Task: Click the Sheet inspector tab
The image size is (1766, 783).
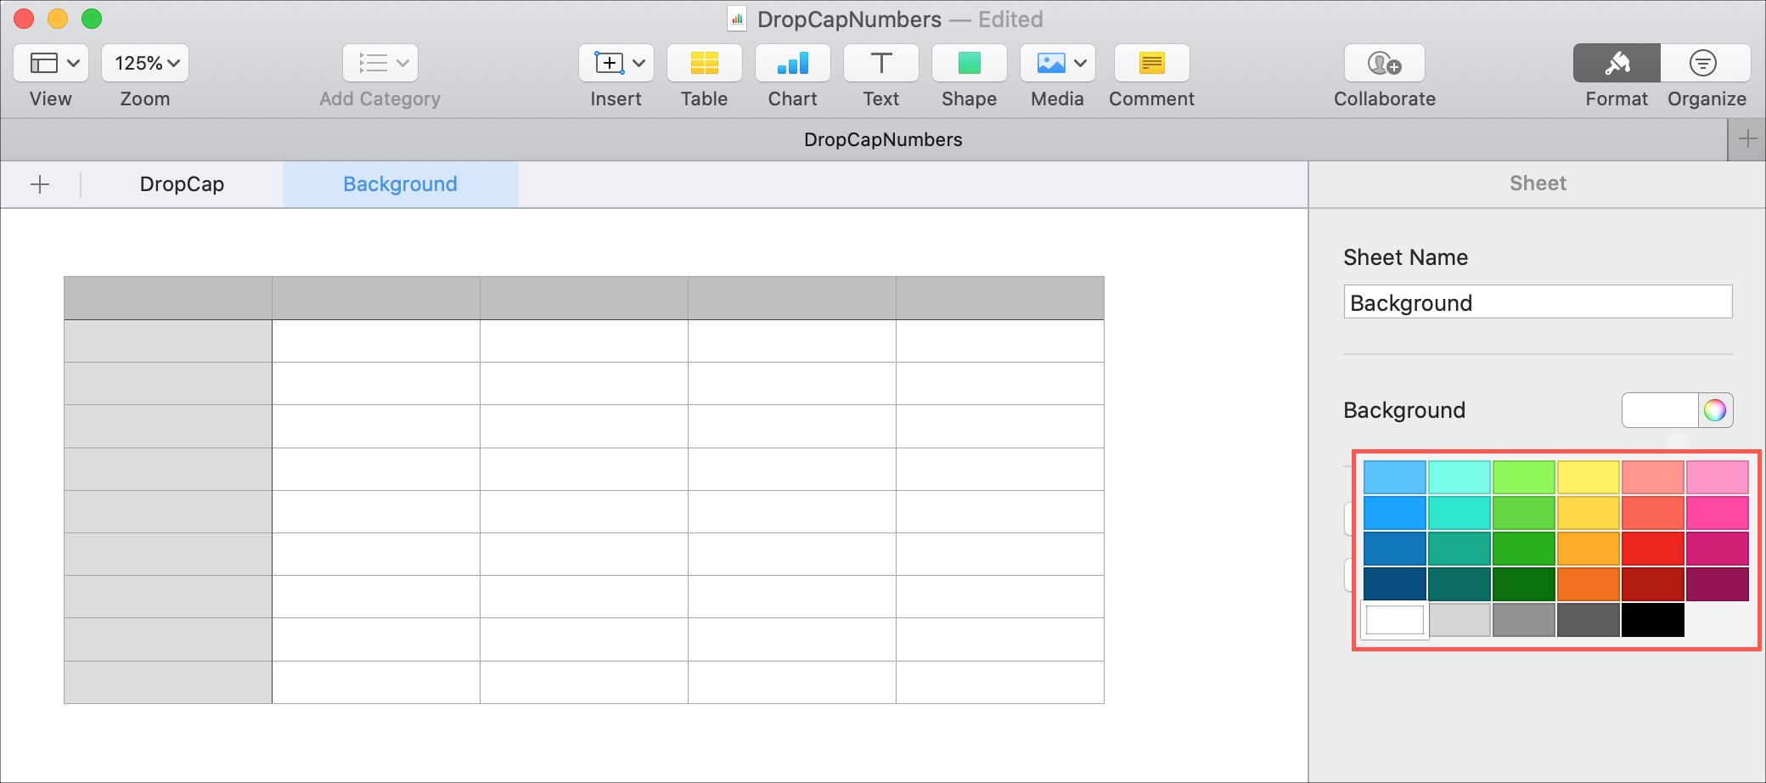Action: click(x=1538, y=183)
